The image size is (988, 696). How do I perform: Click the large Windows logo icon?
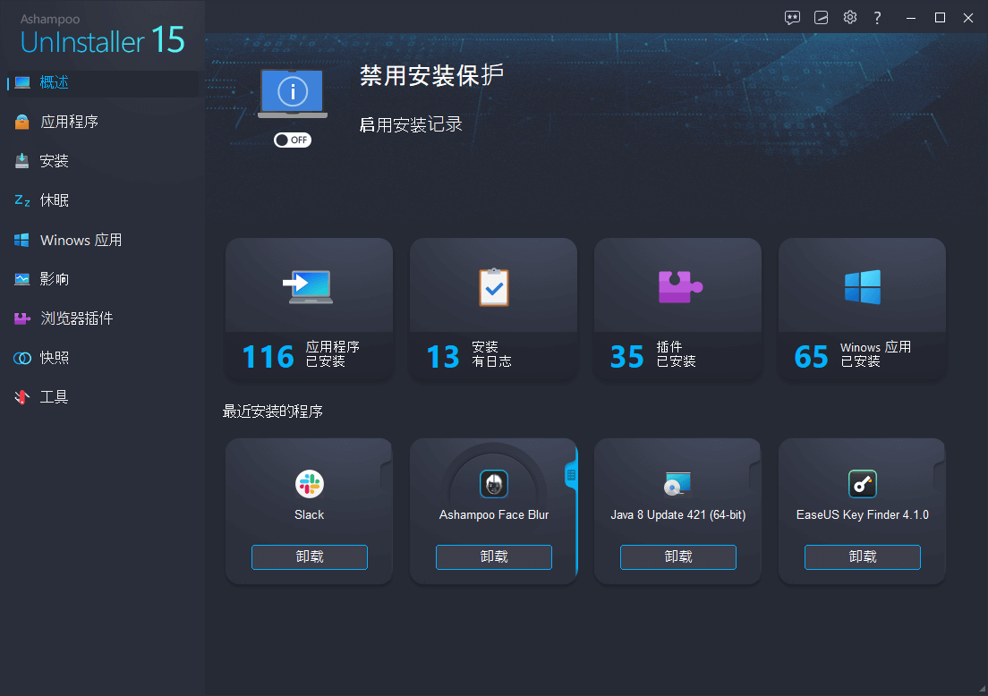[x=863, y=287]
